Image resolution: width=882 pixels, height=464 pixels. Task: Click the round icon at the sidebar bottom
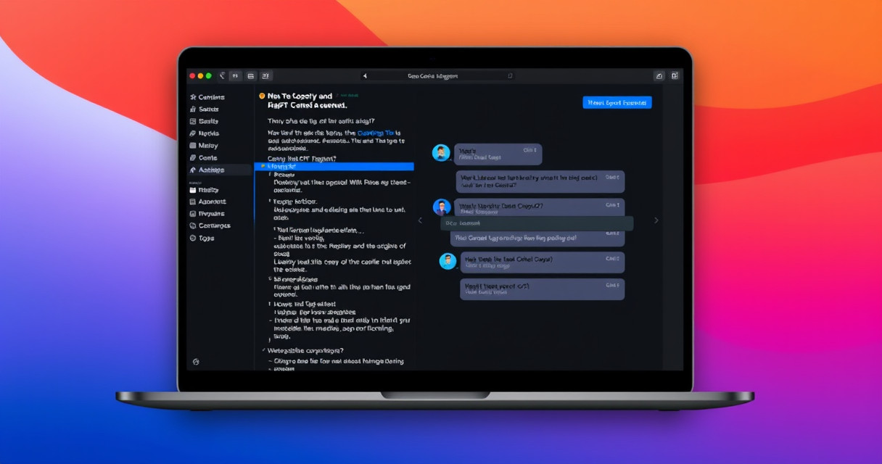click(x=196, y=361)
